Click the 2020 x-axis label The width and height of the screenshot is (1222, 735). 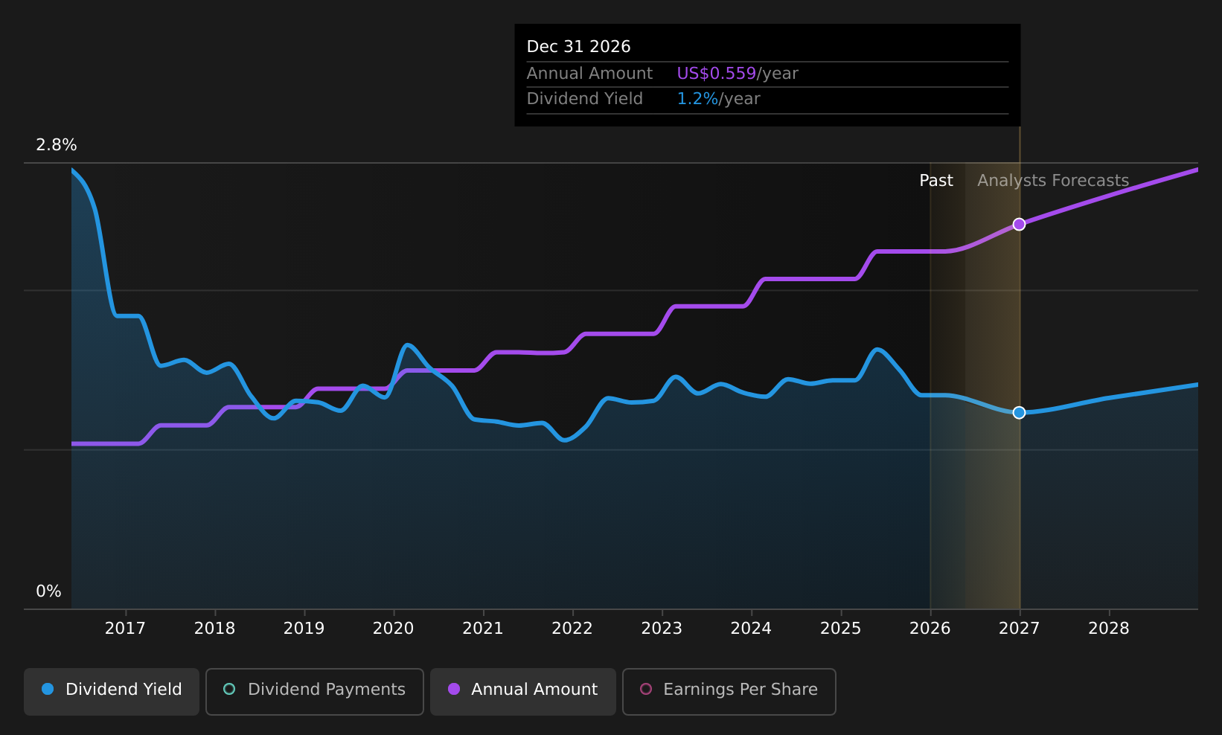393,629
